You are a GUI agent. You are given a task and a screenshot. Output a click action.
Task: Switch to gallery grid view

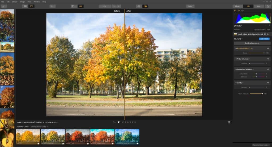[25, 6]
